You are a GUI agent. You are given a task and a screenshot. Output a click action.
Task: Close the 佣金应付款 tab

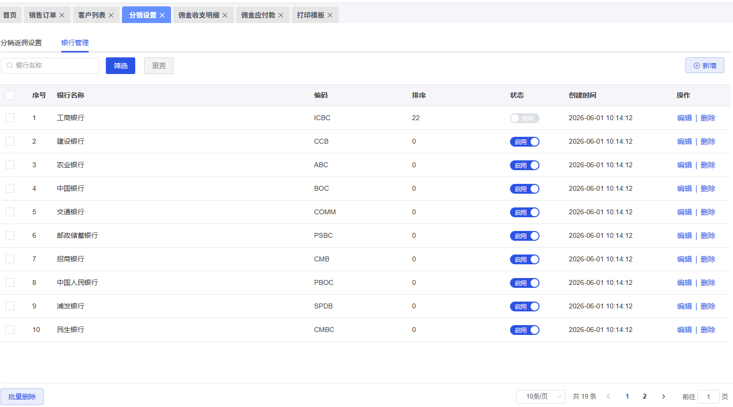281,15
